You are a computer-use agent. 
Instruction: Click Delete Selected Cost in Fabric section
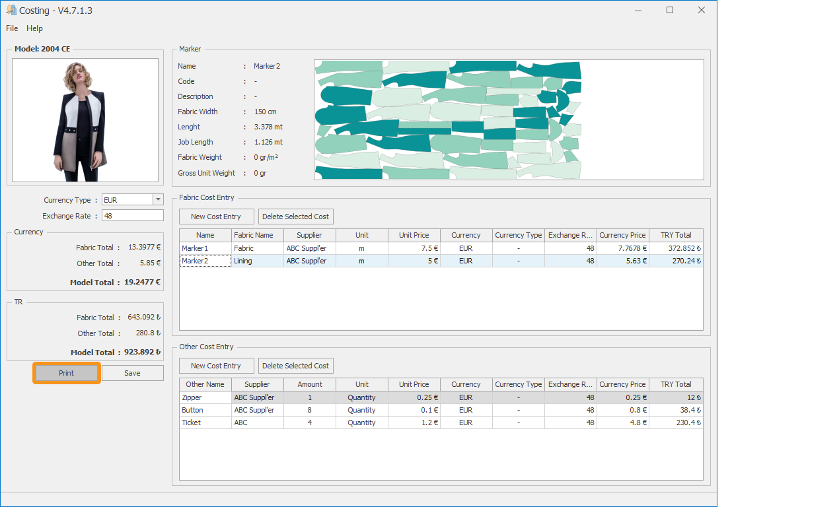click(295, 217)
